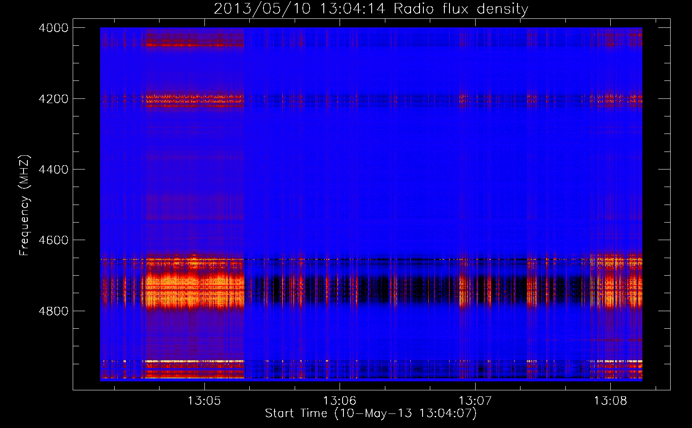The height and width of the screenshot is (428, 692).
Task: Click the 13:06 time axis label
Action: (340, 401)
